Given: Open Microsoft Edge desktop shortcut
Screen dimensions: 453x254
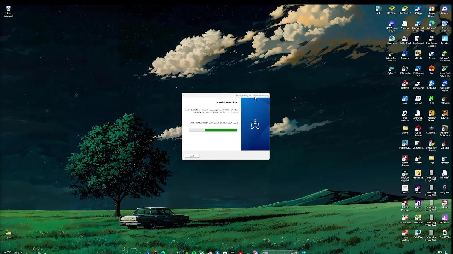Looking at the screenshot, I should coord(431,26).
